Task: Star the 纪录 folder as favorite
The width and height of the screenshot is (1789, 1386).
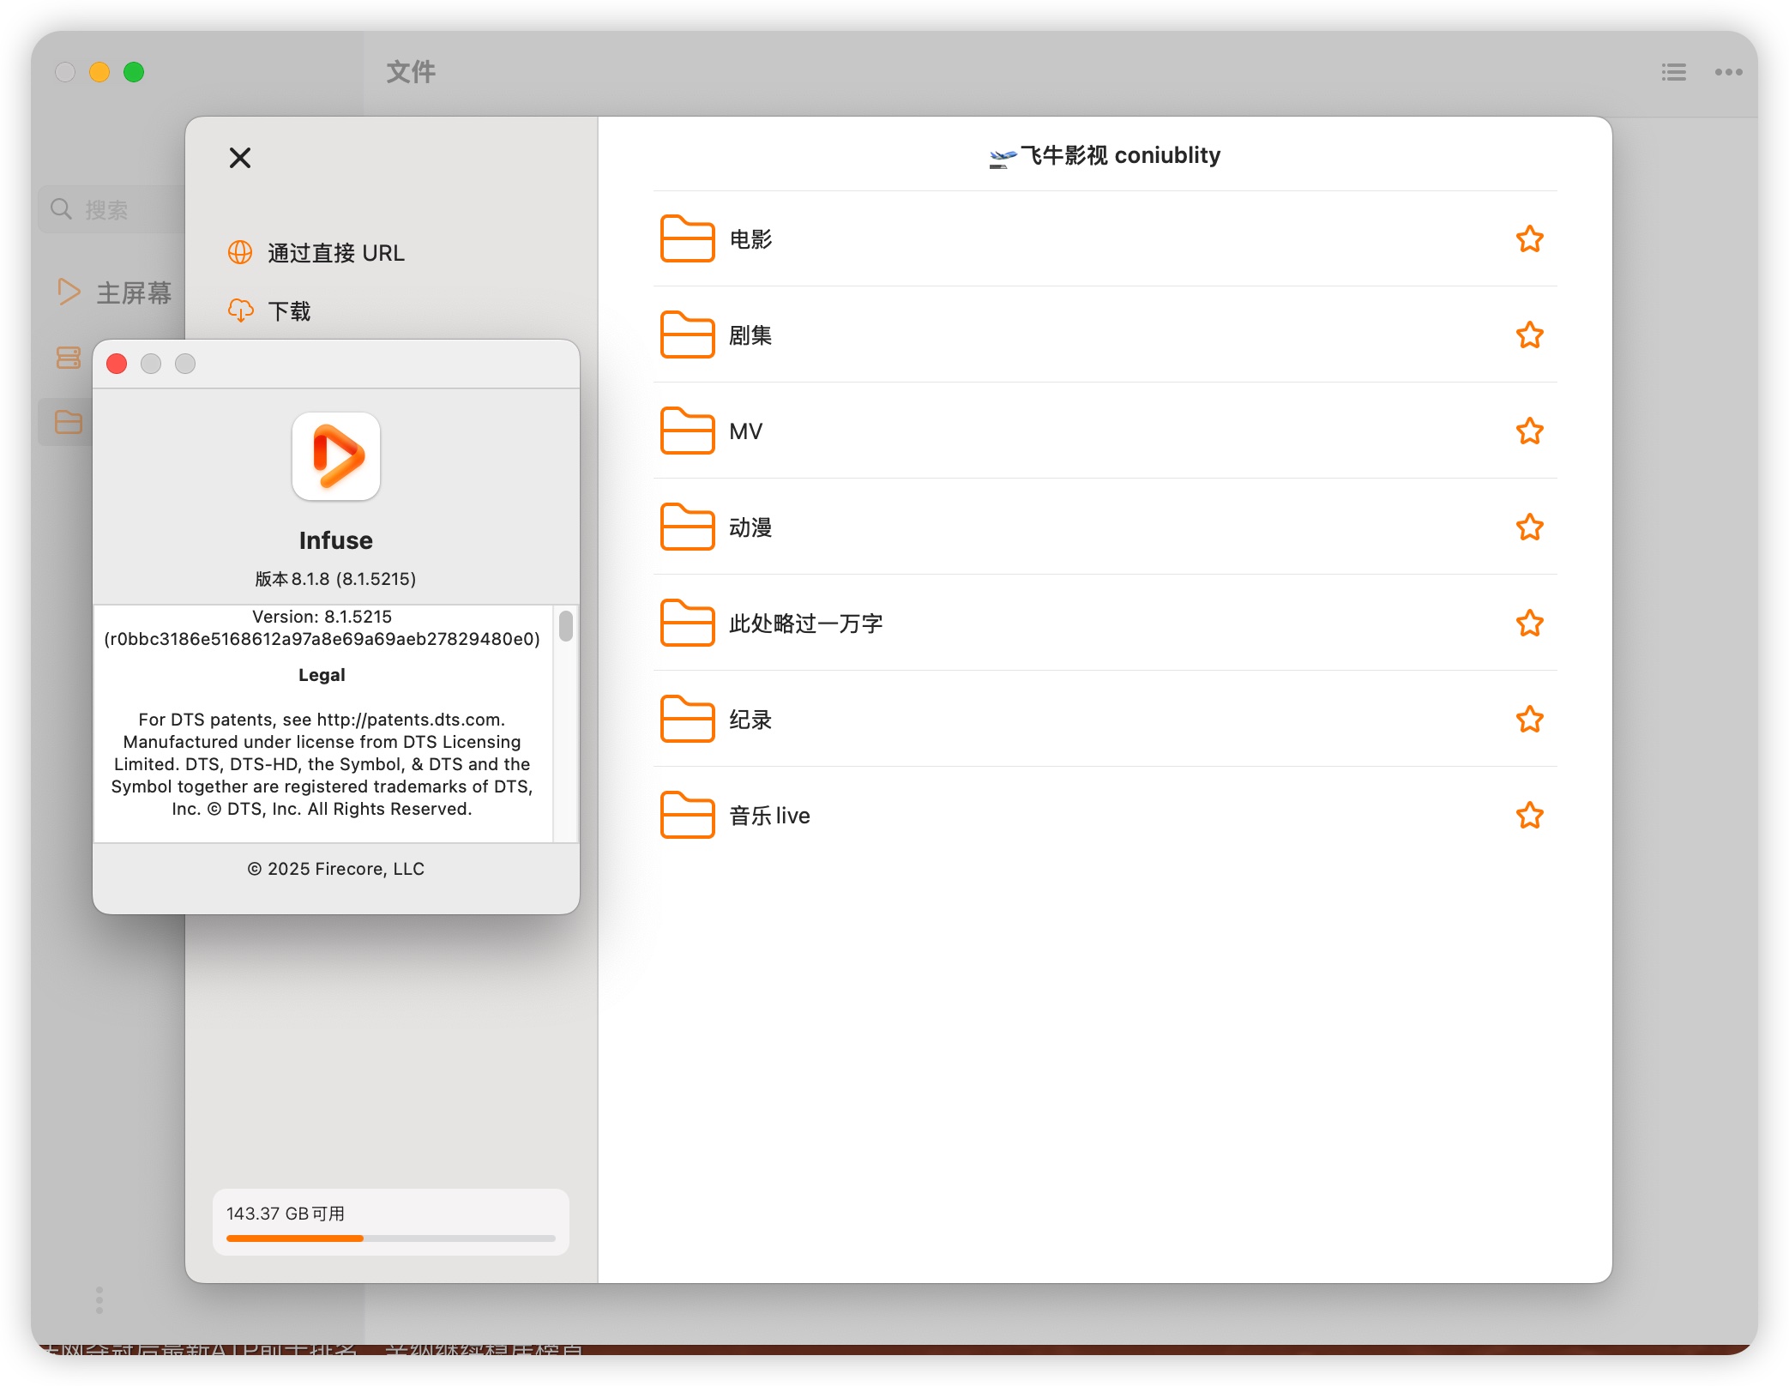Action: 1529,720
